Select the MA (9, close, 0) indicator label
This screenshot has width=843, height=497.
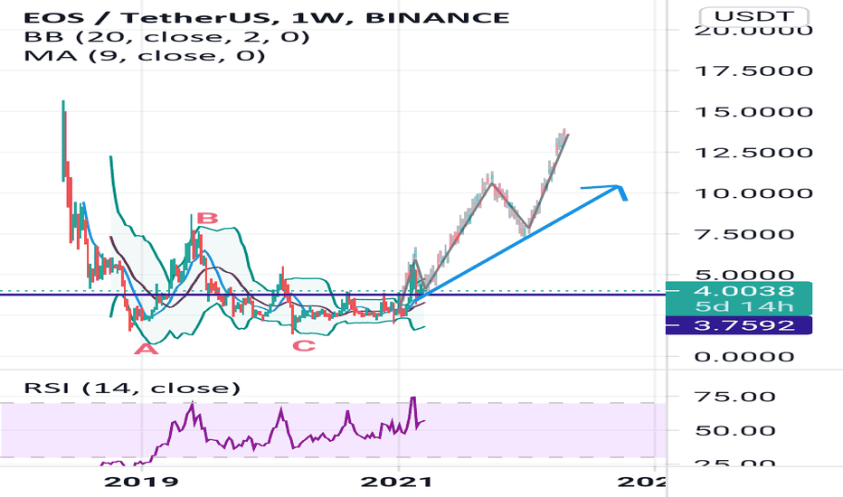pyautogui.click(x=145, y=56)
